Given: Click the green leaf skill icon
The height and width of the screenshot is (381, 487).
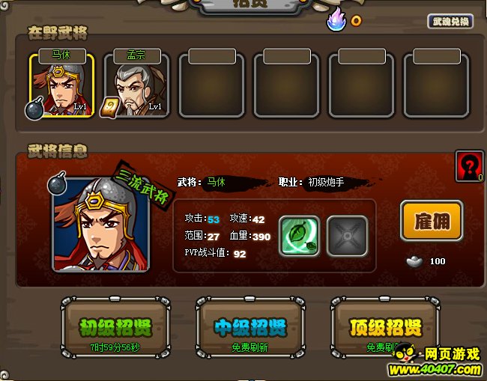Looking at the screenshot, I should coord(300,236).
